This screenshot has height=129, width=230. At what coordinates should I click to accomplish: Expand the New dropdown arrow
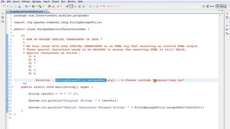[8, 6]
